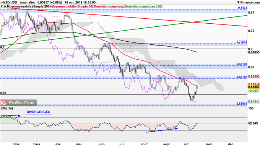Viewport: 260px width, 146px height.
Task: Click the Donchian canal bas (20) legend
Action: click(143, 6)
